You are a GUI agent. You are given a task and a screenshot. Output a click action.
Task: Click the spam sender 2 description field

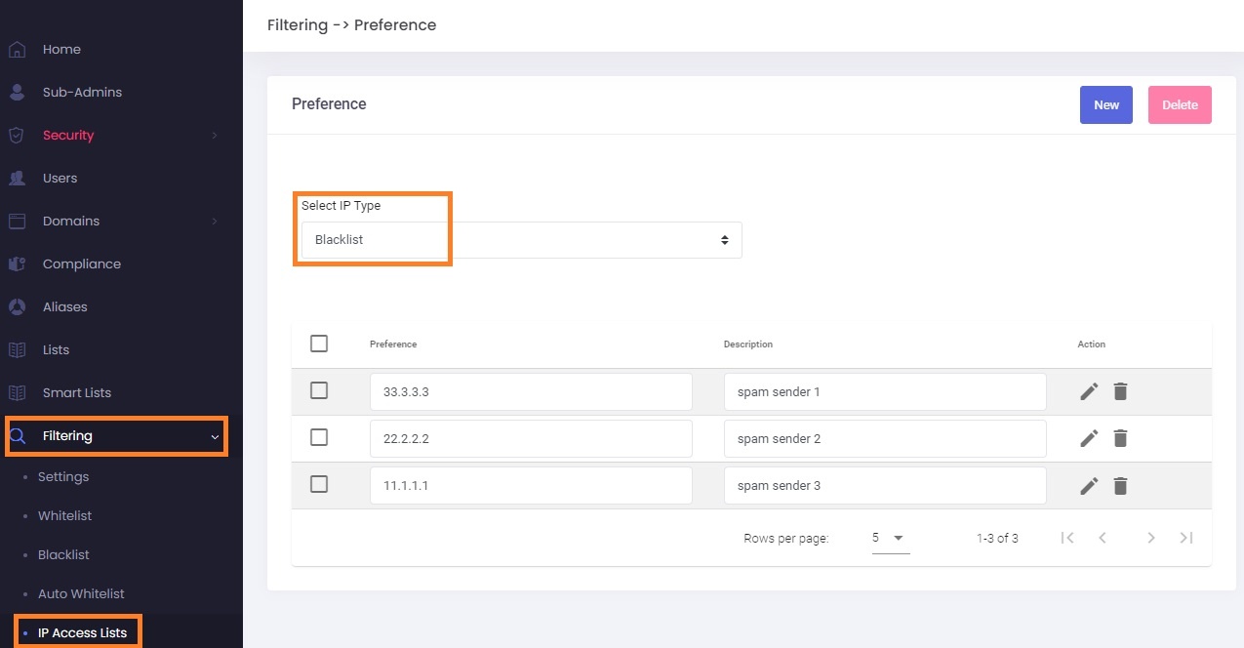(x=885, y=438)
